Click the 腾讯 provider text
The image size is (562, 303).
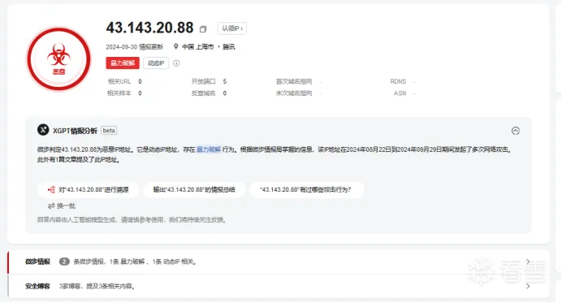coord(229,47)
